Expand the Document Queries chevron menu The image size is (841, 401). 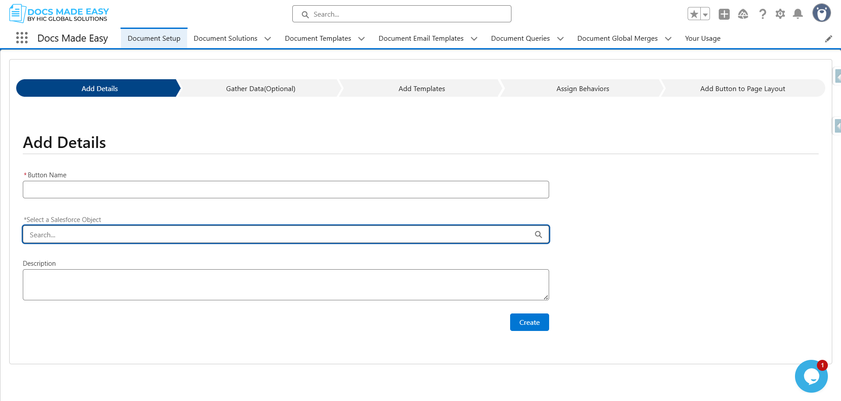point(560,39)
